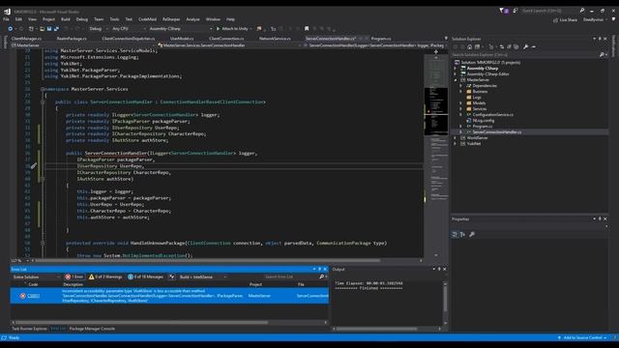Click Solution Explorer Refresh icon
Viewport: 619px width, 348px height.
point(502,47)
